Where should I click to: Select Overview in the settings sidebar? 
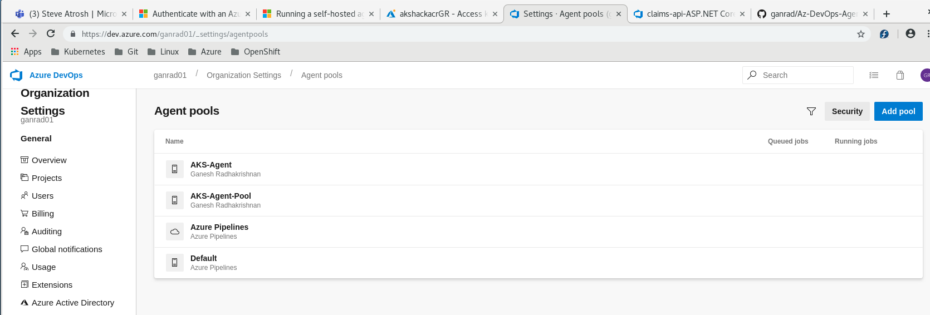click(49, 160)
